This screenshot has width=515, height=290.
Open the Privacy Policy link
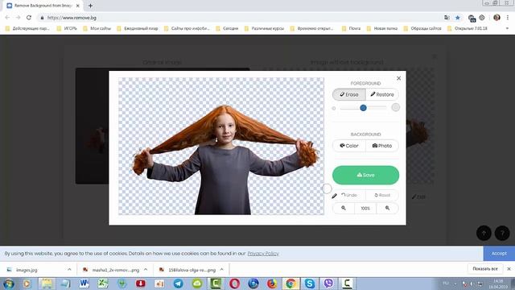click(263, 254)
